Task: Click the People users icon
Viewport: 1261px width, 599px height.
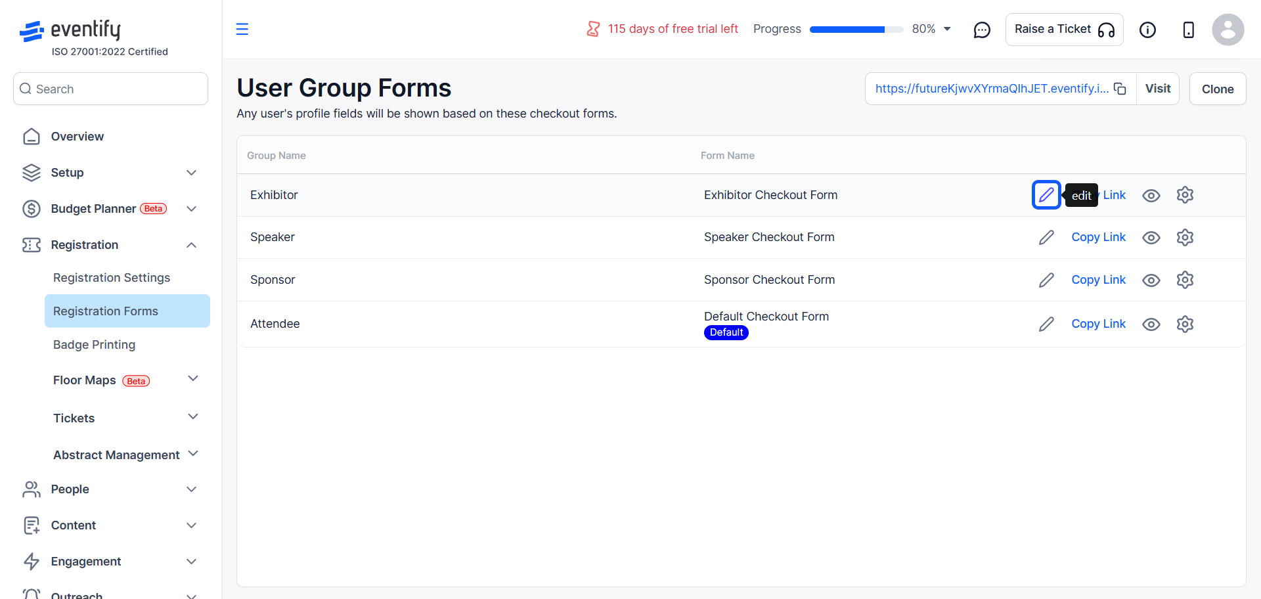Action: coord(32,489)
